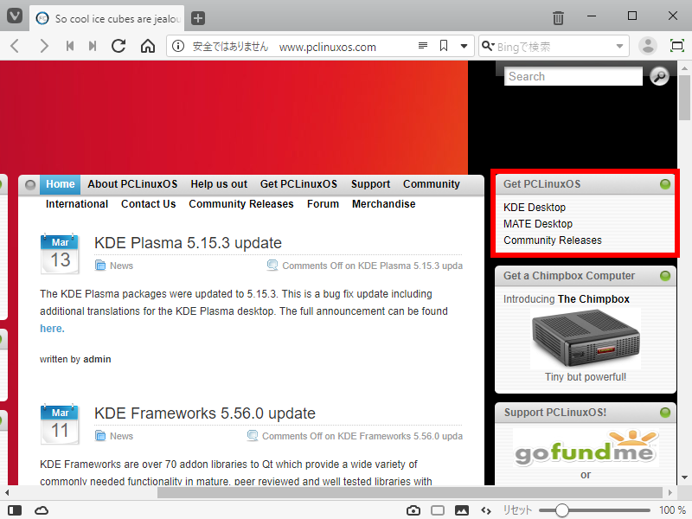The height and width of the screenshot is (519, 692).
Task: Open KDE Plasma 5.15.3 update article
Action: coord(188,243)
